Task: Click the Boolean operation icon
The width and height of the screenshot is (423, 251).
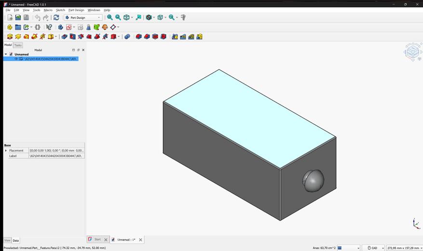Action: click(x=127, y=37)
